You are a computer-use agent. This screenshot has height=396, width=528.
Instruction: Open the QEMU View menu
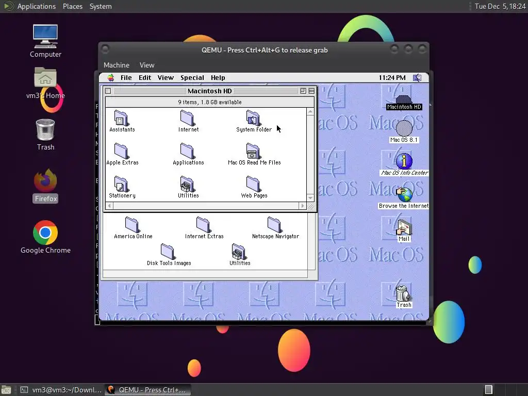(147, 65)
